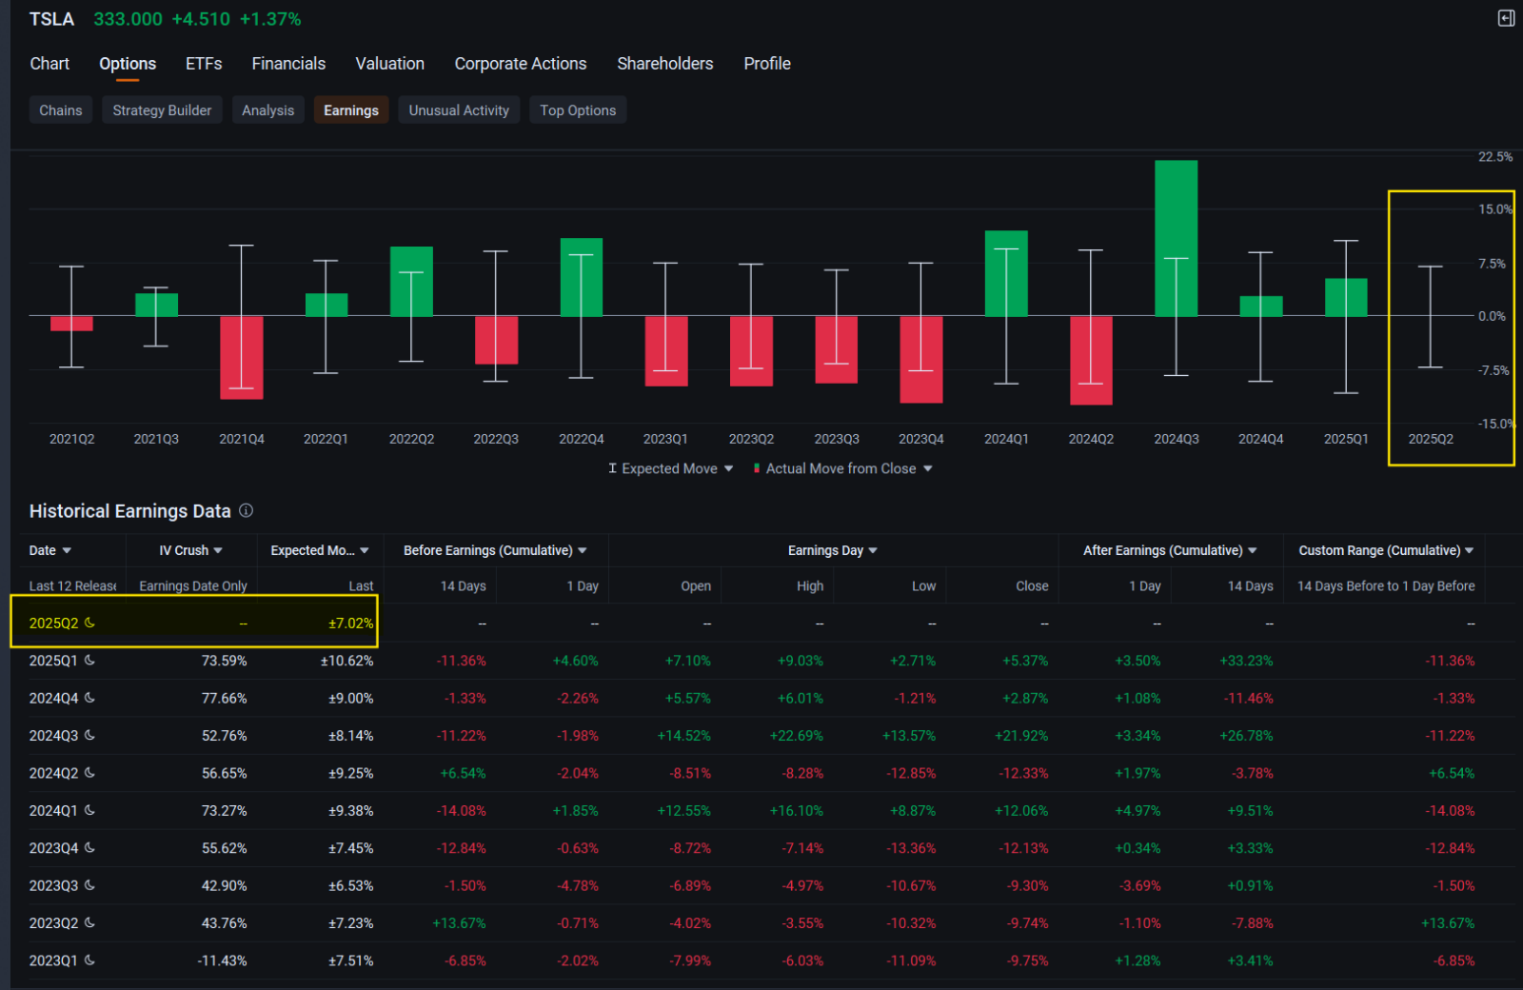Select the 2024Q2 row in earnings table
1523x990 pixels.
click(x=53, y=773)
